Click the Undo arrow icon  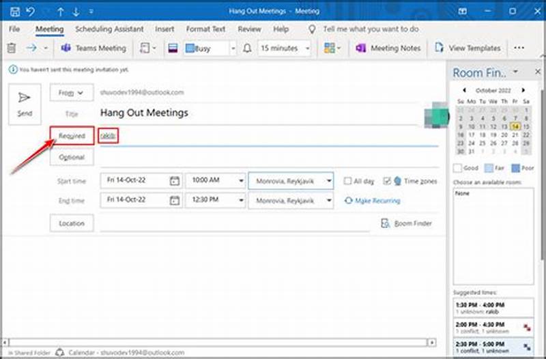tap(31, 12)
